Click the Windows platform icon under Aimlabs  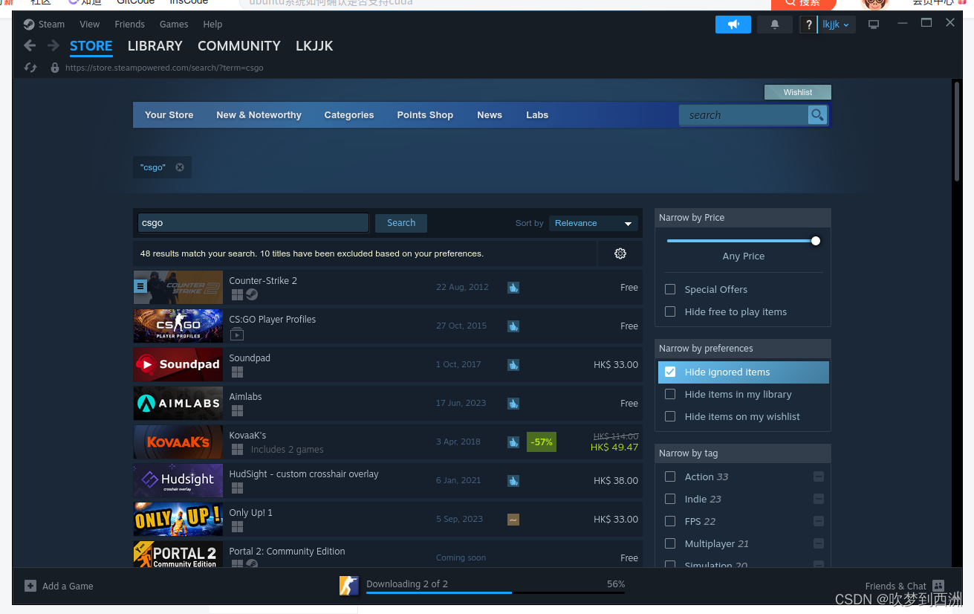pos(237,410)
